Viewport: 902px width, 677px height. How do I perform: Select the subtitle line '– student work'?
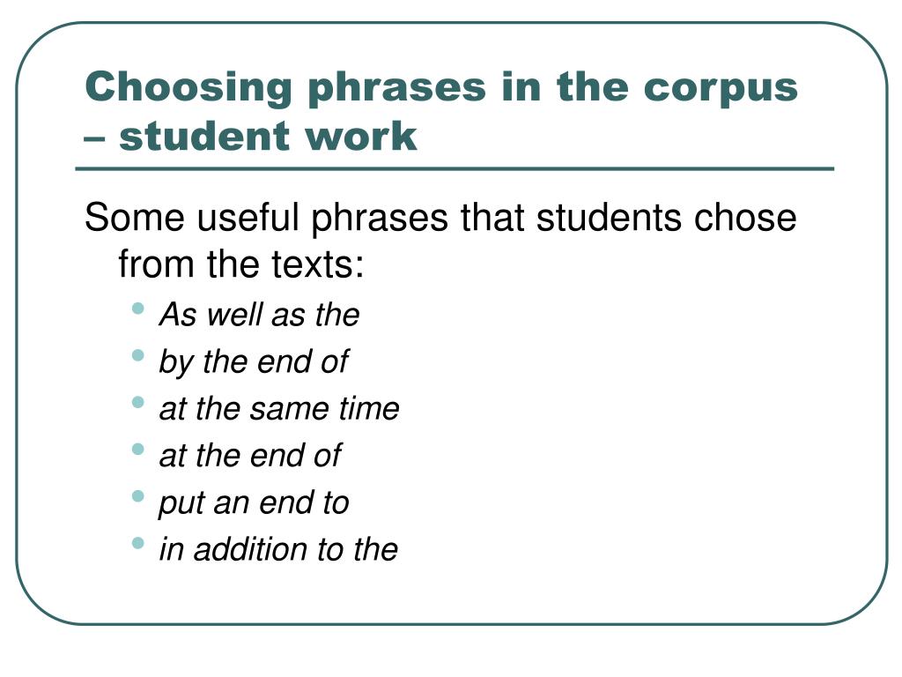tap(250, 137)
